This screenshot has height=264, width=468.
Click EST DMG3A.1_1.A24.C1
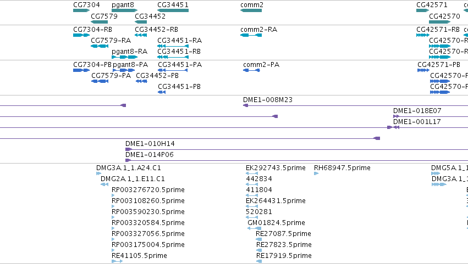[x=128, y=168]
